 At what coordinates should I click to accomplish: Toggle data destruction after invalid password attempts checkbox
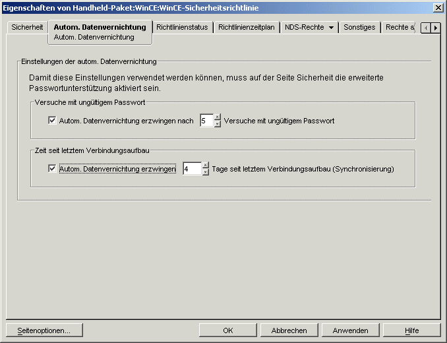pyautogui.click(x=52, y=120)
